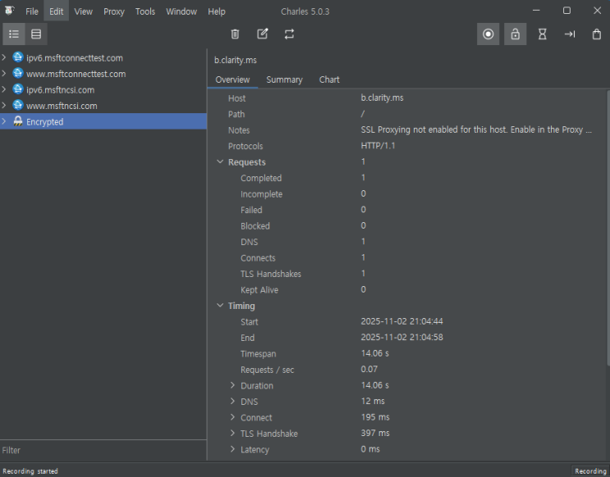Click globe icon of www.msftncsi.com
The height and width of the screenshot is (477, 610).
(x=18, y=105)
